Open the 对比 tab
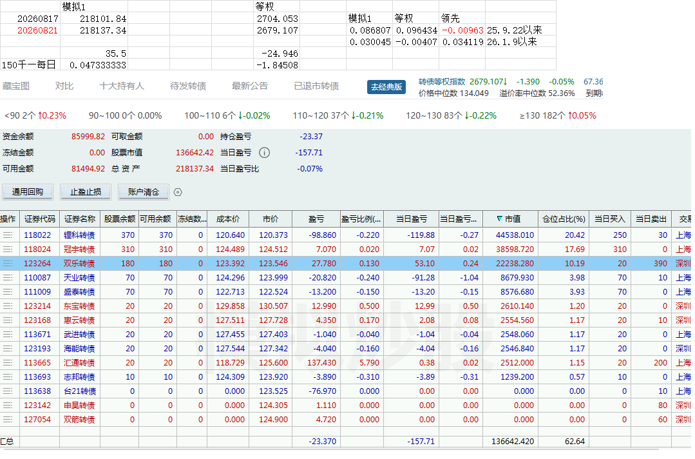The height and width of the screenshot is (459, 695). [64, 86]
